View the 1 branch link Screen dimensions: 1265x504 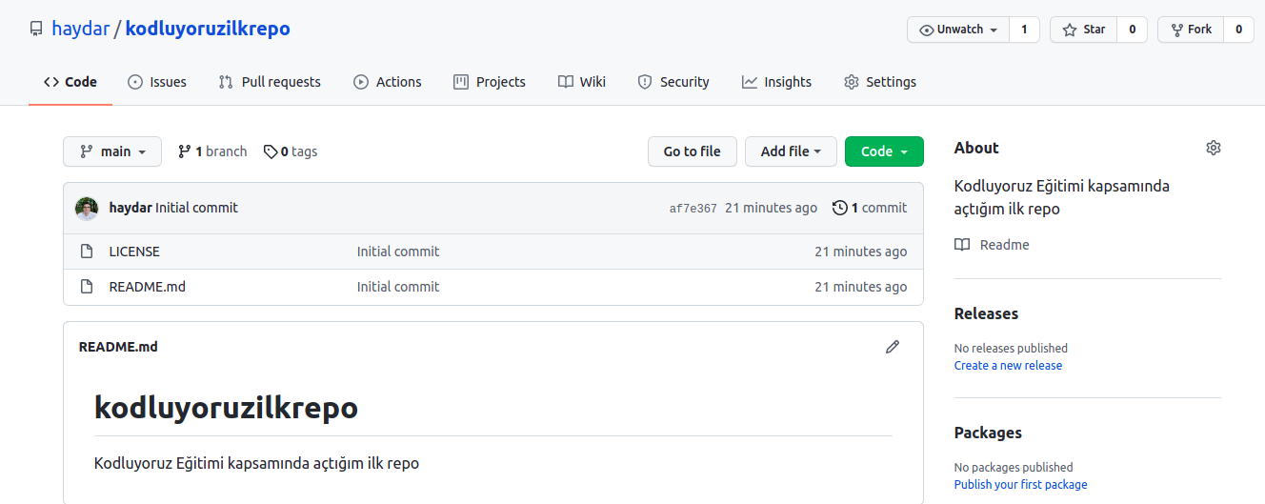(212, 151)
